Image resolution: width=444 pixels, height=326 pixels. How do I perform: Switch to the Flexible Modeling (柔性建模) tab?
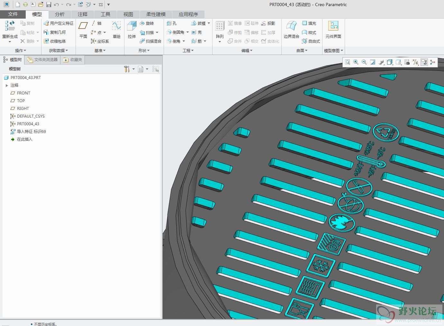point(156,14)
